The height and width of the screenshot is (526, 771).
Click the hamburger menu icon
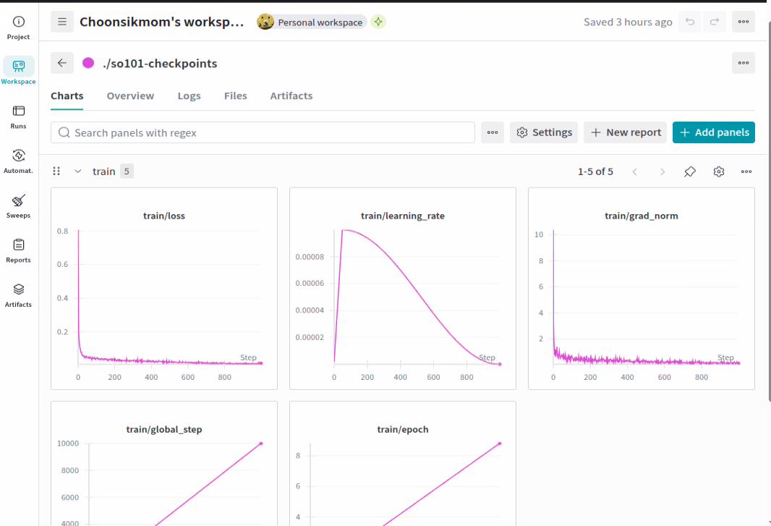coord(62,22)
